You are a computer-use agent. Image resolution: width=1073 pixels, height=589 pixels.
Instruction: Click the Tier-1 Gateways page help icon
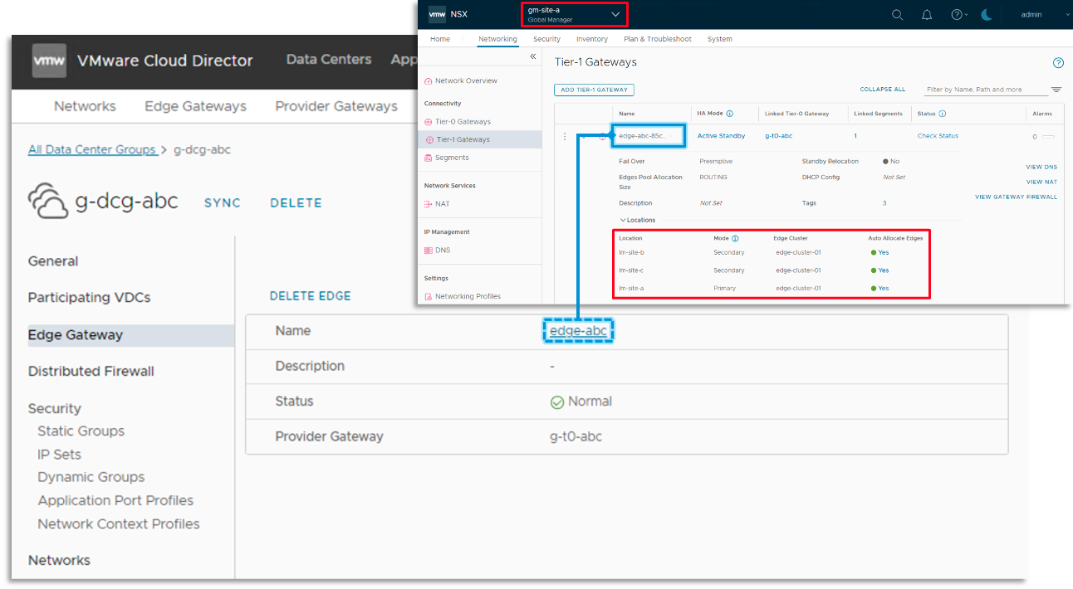click(1058, 63)
